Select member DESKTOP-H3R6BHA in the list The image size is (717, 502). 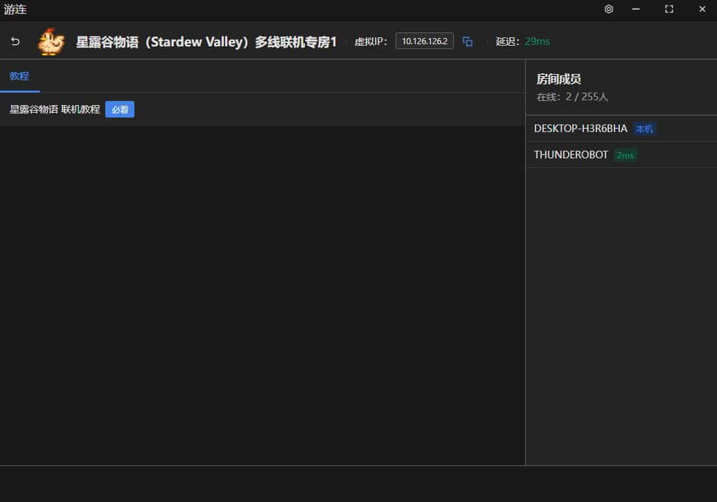pyautogui.click(x=621, y=129)
